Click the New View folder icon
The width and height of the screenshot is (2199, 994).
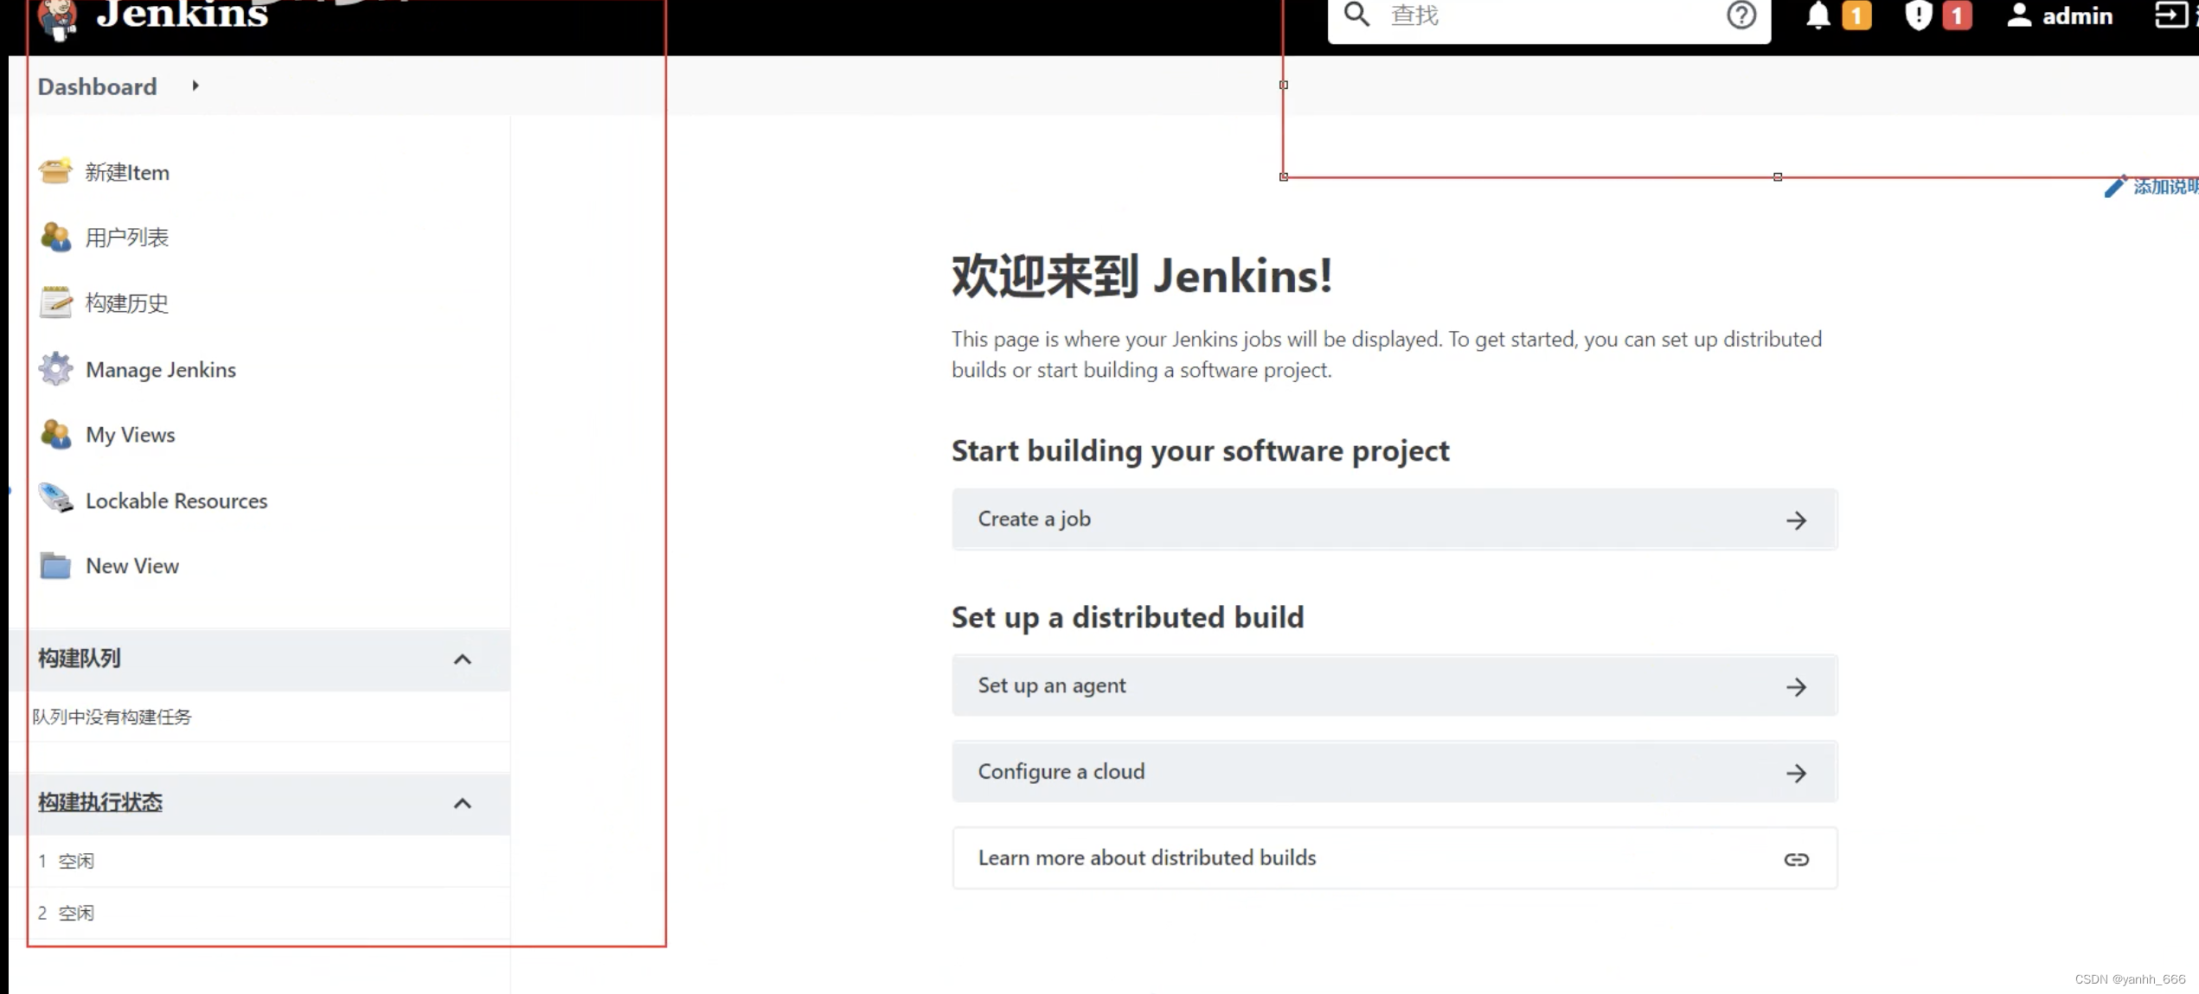55,564
